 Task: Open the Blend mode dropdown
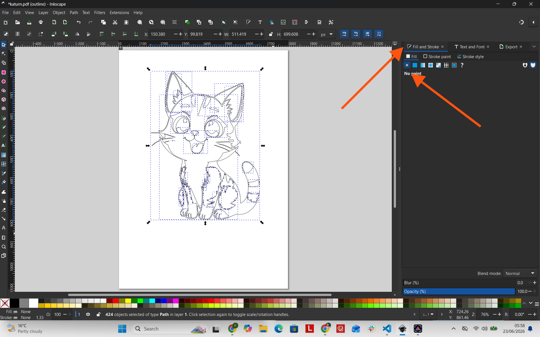520,273
